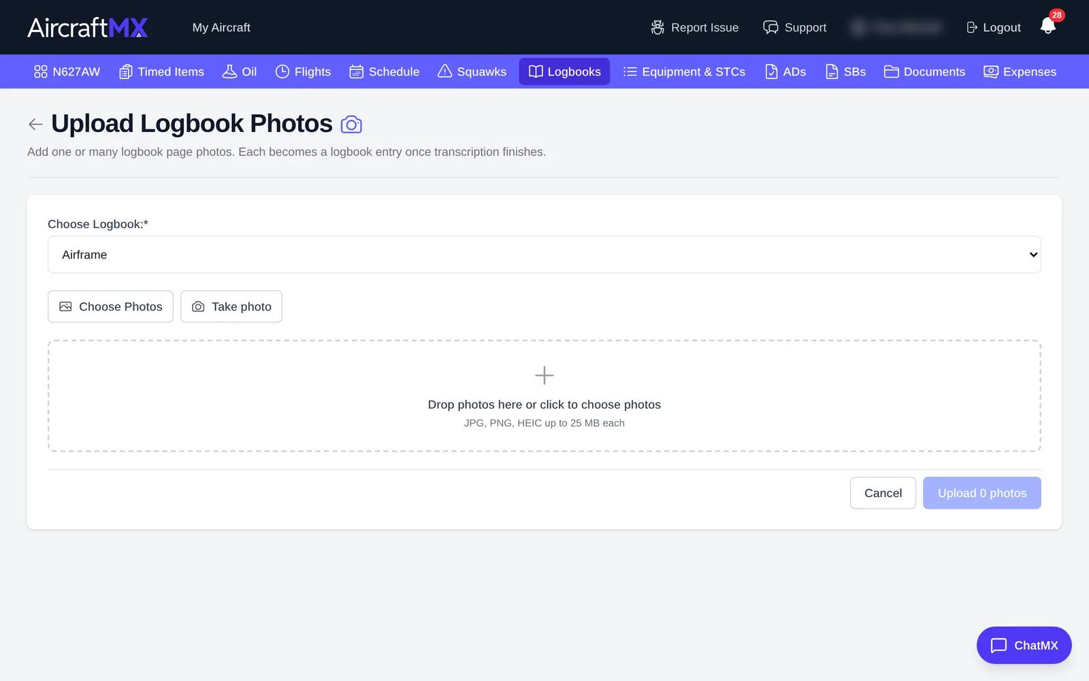This screenshot has width=1089, height=681.
Task: Click the Expenses money icon
Action: (991, 72)
